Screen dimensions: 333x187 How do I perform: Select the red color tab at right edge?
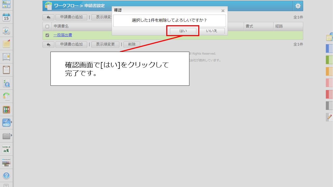click(330, 94)
